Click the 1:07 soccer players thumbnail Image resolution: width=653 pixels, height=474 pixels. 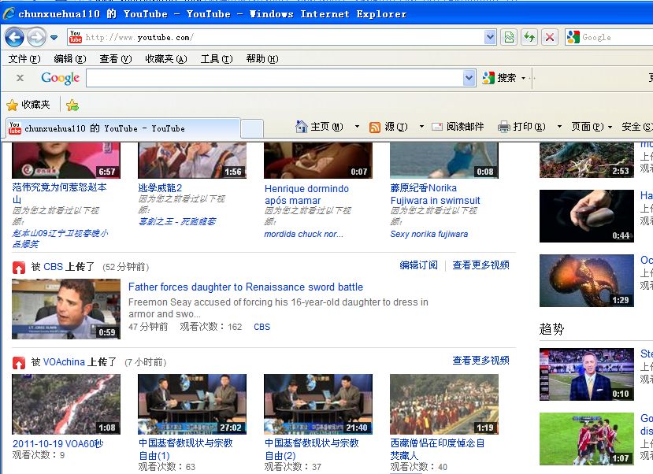coord(587,439)
